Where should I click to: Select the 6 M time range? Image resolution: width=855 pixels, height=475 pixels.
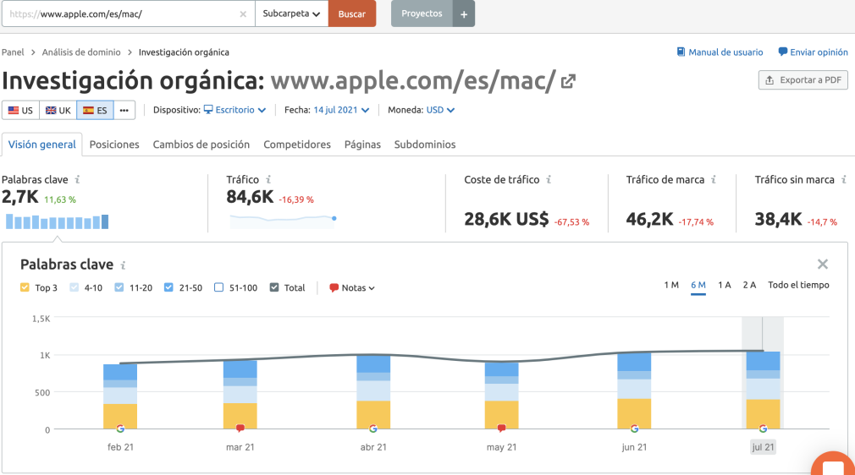[x=698, y=285]
